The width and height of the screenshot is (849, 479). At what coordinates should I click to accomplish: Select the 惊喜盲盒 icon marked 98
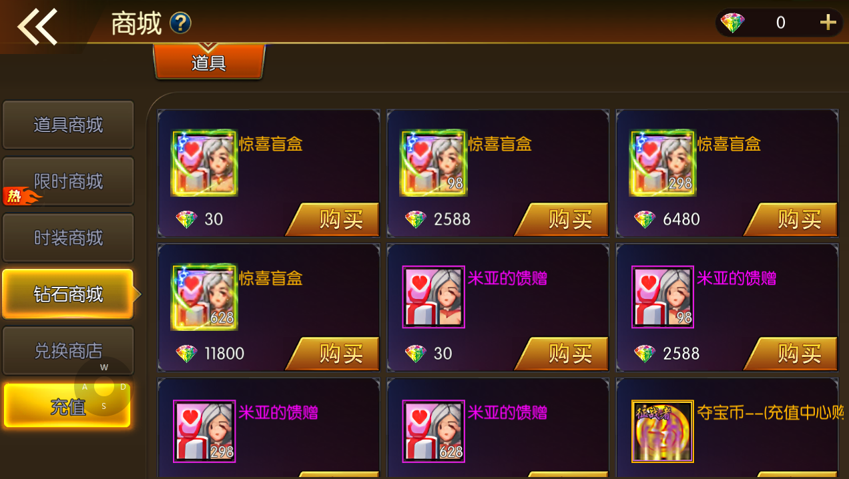433,163
